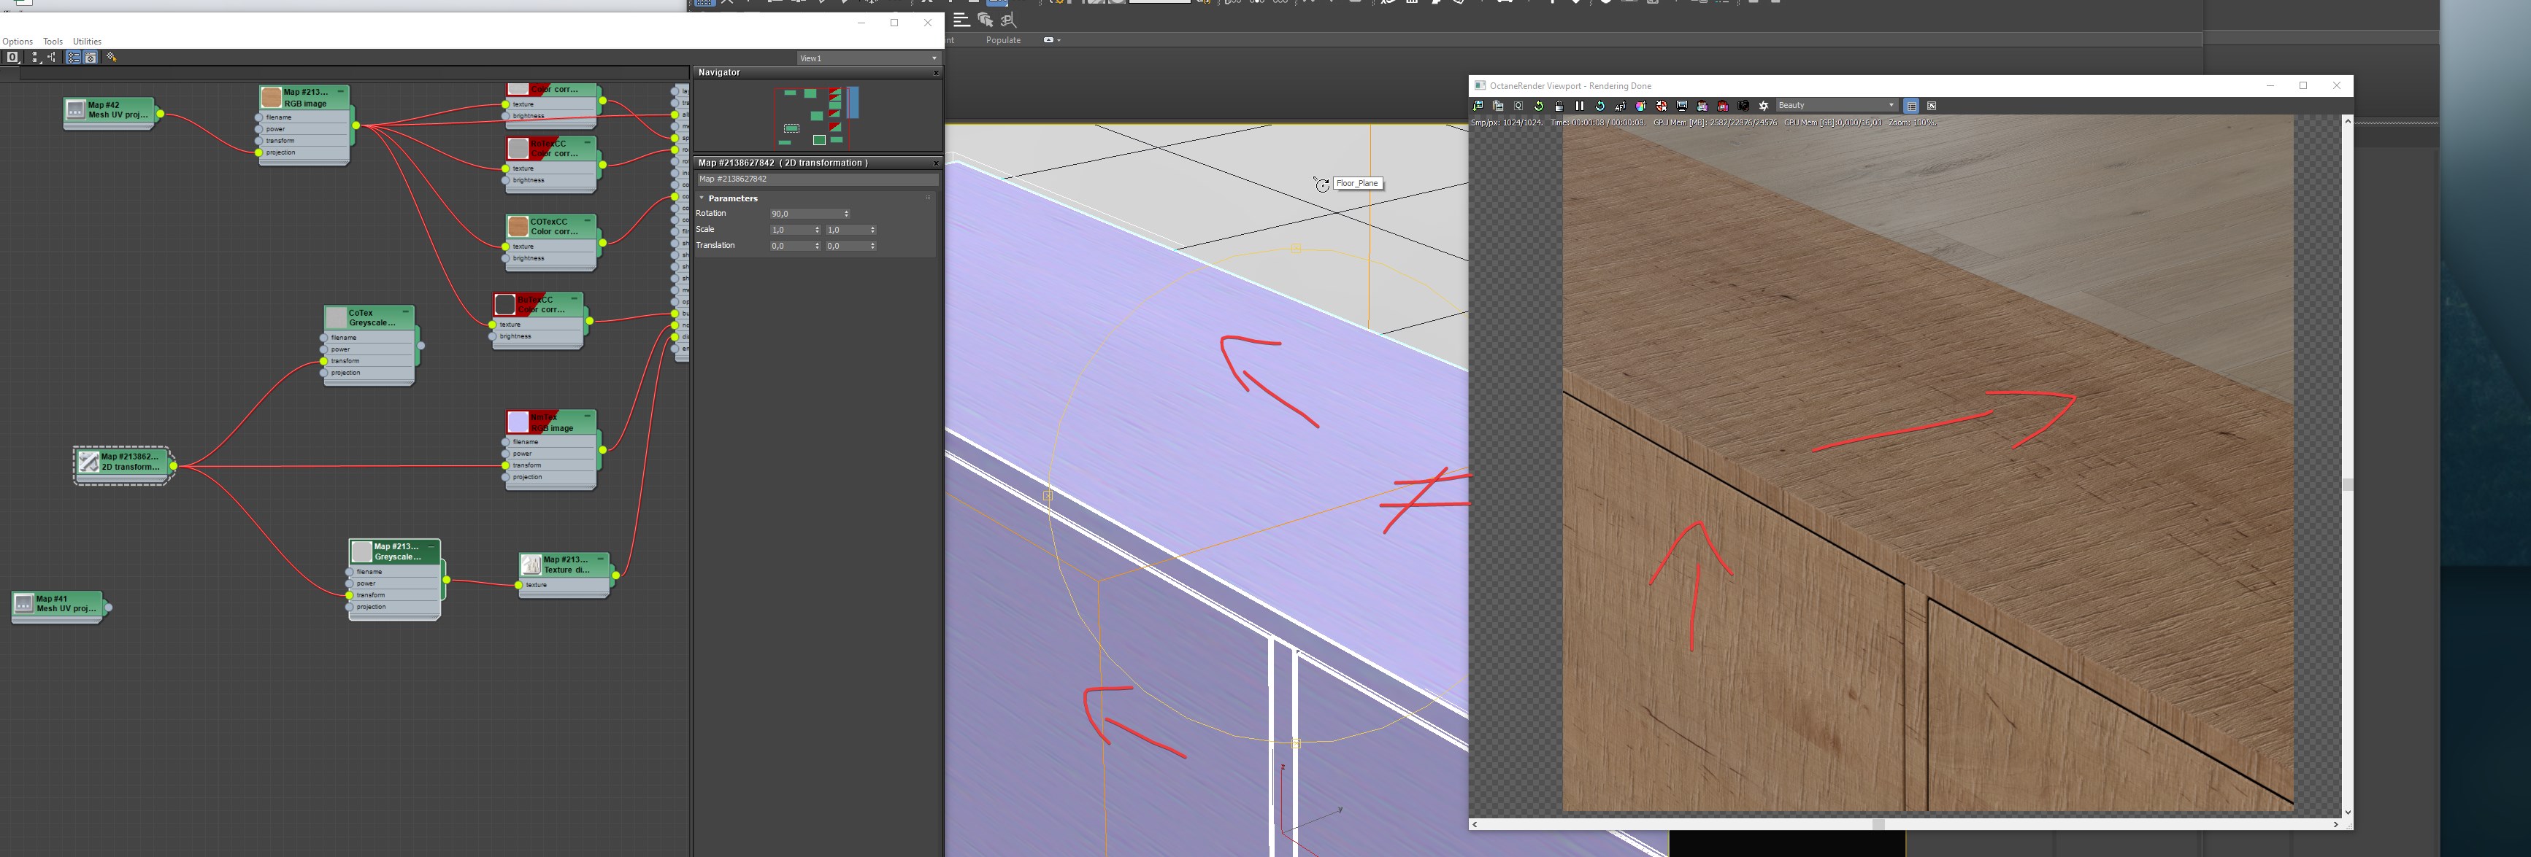Click the autofocus picker (AF) icon
The image size is (2531, 857).
click(x=1620, y=106)
